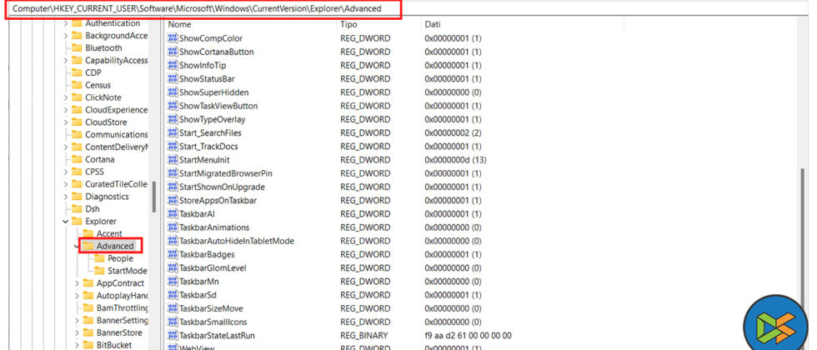
Task: Click the StartMenuInit value icon
Action: pyautogui.click(x=173, y=160)
